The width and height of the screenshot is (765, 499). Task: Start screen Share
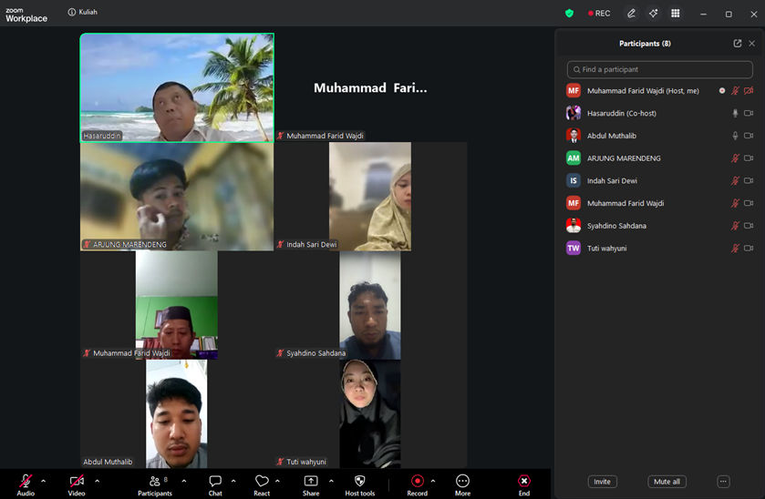tap(311, 484)
